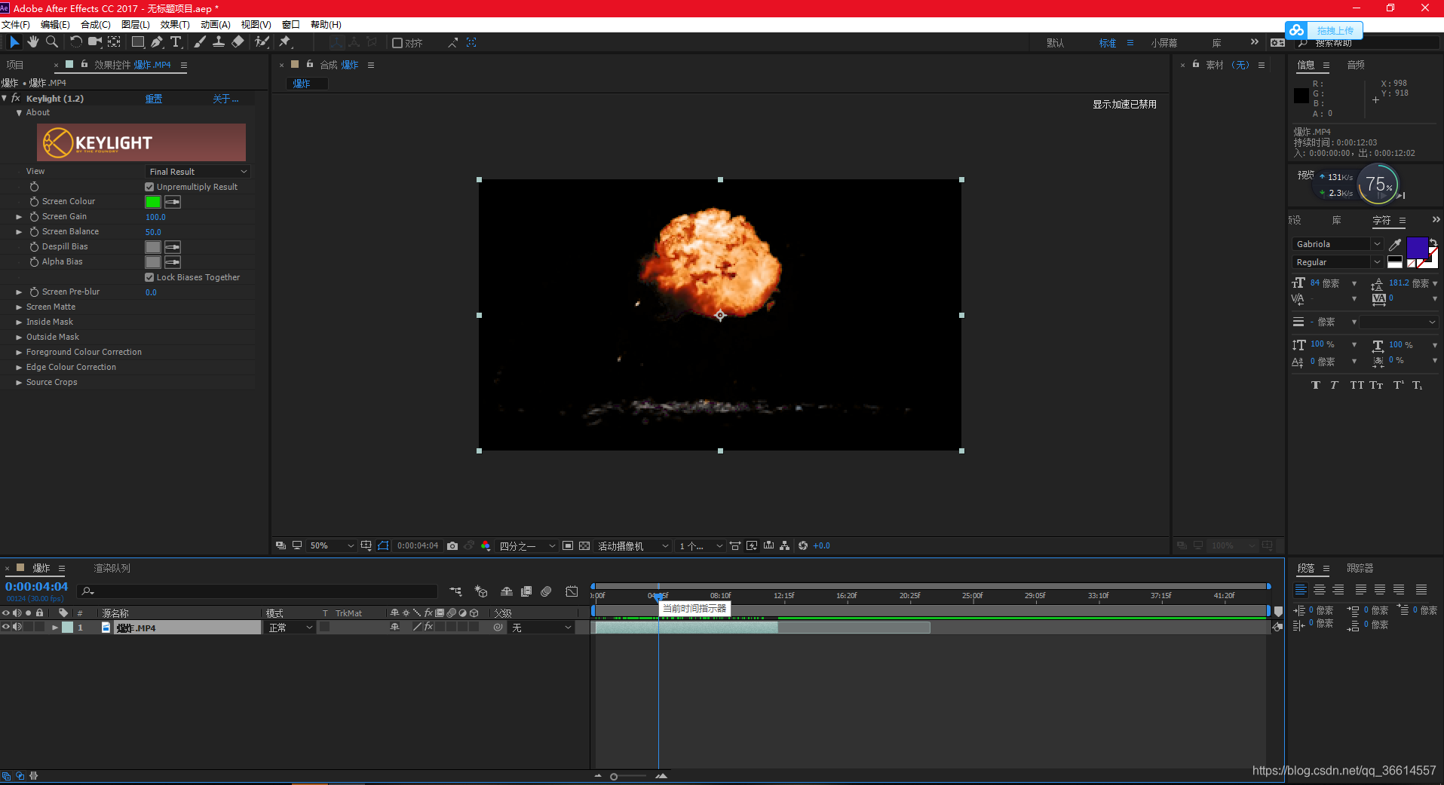Select the Zoom magnifier tool

click(52, 42)
